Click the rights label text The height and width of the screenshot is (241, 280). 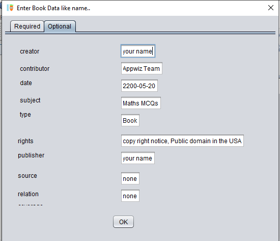tap(25, 141)
